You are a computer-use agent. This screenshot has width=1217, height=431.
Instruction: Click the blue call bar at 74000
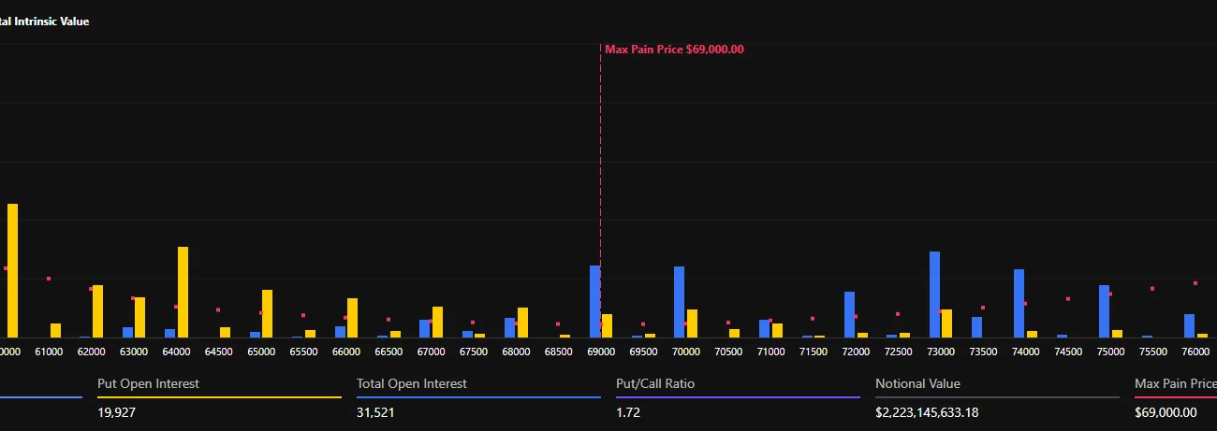coord(1019,303)
